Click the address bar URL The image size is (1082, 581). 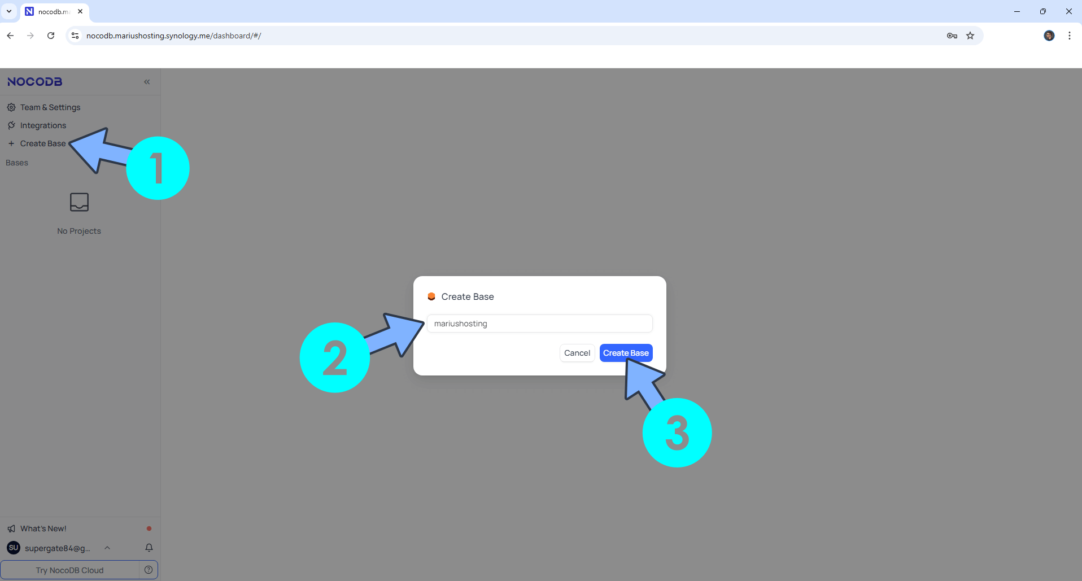(174, 36)
